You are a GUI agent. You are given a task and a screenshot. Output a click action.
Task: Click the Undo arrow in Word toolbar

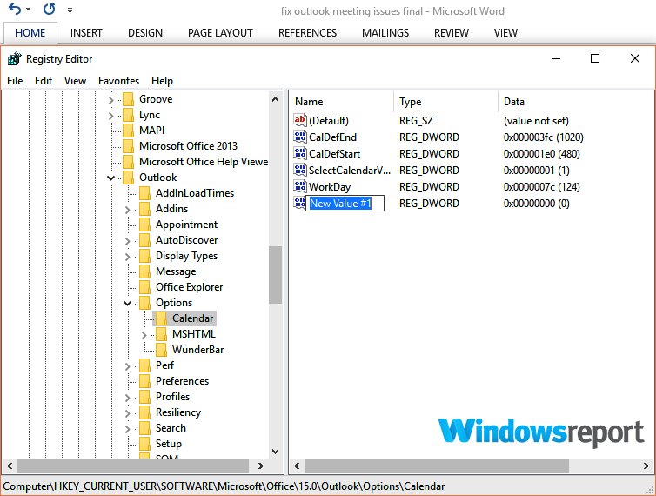coord(15,9)
